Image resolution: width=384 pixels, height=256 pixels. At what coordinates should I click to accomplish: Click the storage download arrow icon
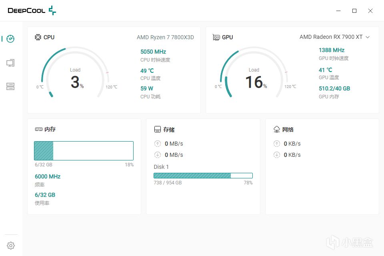coord(158,155)
